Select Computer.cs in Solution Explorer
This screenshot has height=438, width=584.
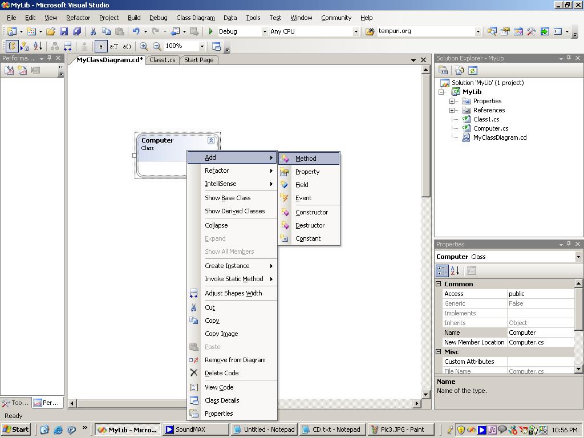490,128
